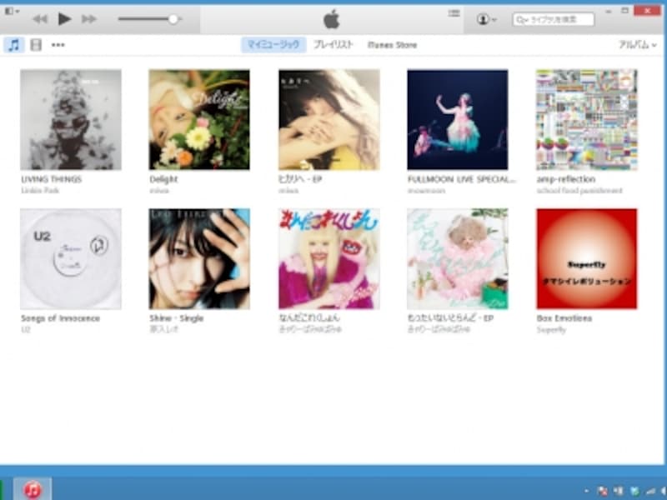Click the もったいないとらんど - EP title text
667x500 pixels.
tap(450, 318)
